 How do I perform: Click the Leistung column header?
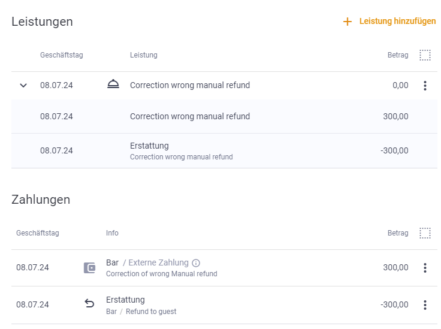coord(143,55)
